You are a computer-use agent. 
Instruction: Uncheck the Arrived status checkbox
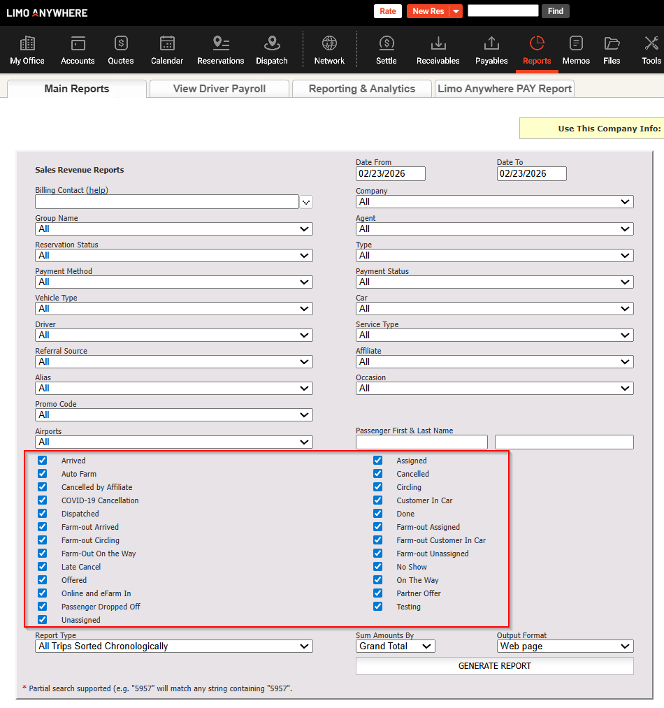43,461
